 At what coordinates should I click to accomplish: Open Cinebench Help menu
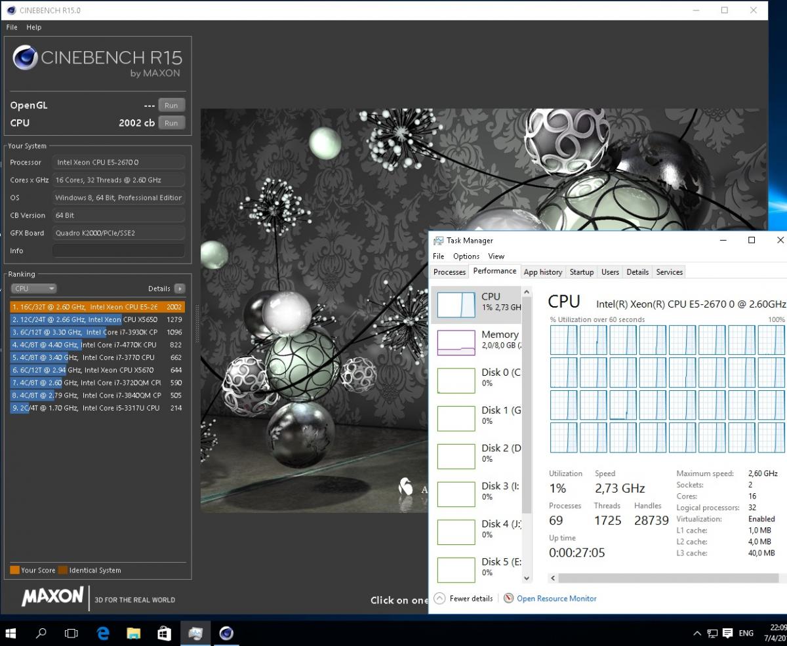(34, 28)
